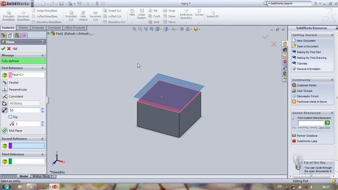Open the Curves tool
The image size is (338, 190).
(199, 13)
